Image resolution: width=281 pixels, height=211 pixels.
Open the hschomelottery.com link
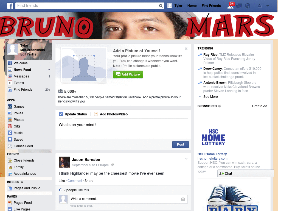[x=212, y=159]
